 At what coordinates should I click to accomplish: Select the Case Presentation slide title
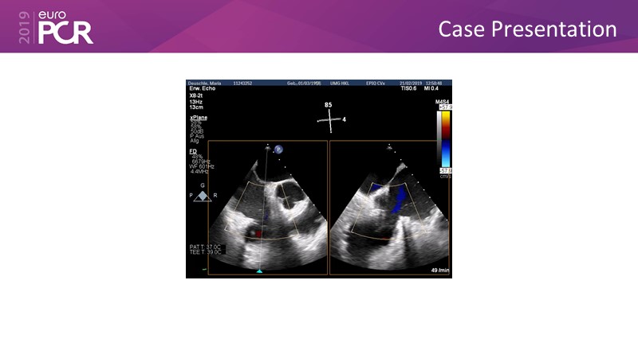pos(527,29)
